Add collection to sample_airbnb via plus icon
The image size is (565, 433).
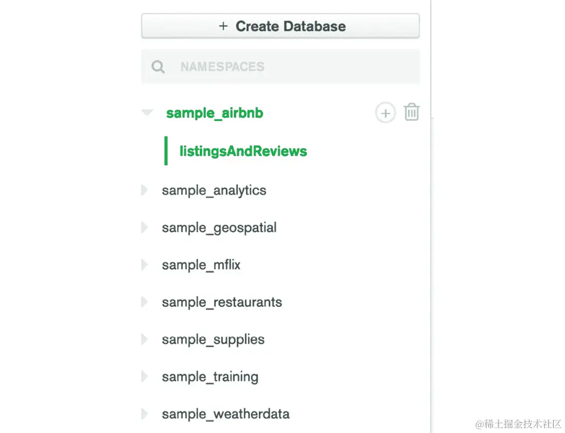385,113
